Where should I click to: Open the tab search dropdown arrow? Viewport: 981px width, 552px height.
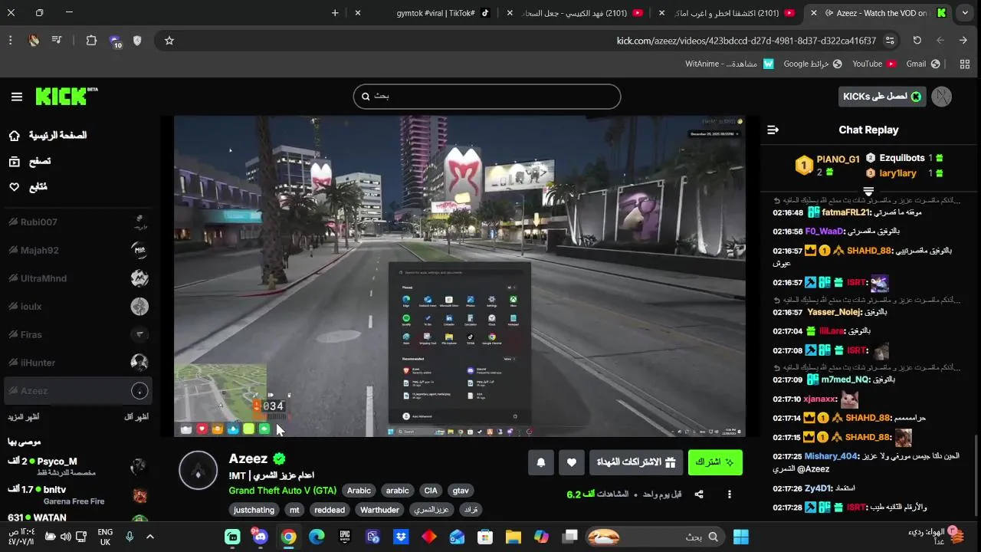tap(965, 13)
